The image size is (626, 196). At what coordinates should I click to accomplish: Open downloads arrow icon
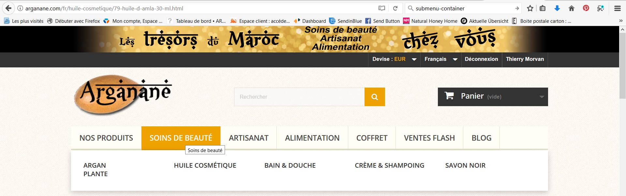pos(557,8)
